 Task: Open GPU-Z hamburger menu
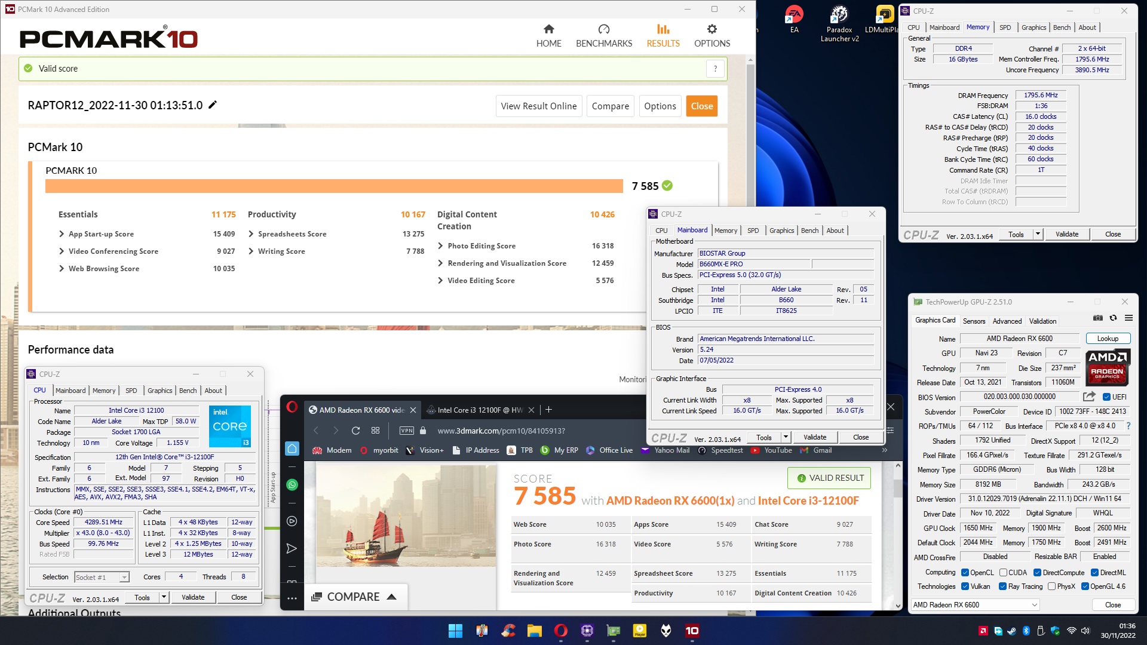click(x=1128, y=318)
